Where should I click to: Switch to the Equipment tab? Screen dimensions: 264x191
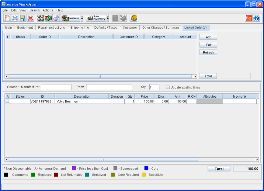25,28
